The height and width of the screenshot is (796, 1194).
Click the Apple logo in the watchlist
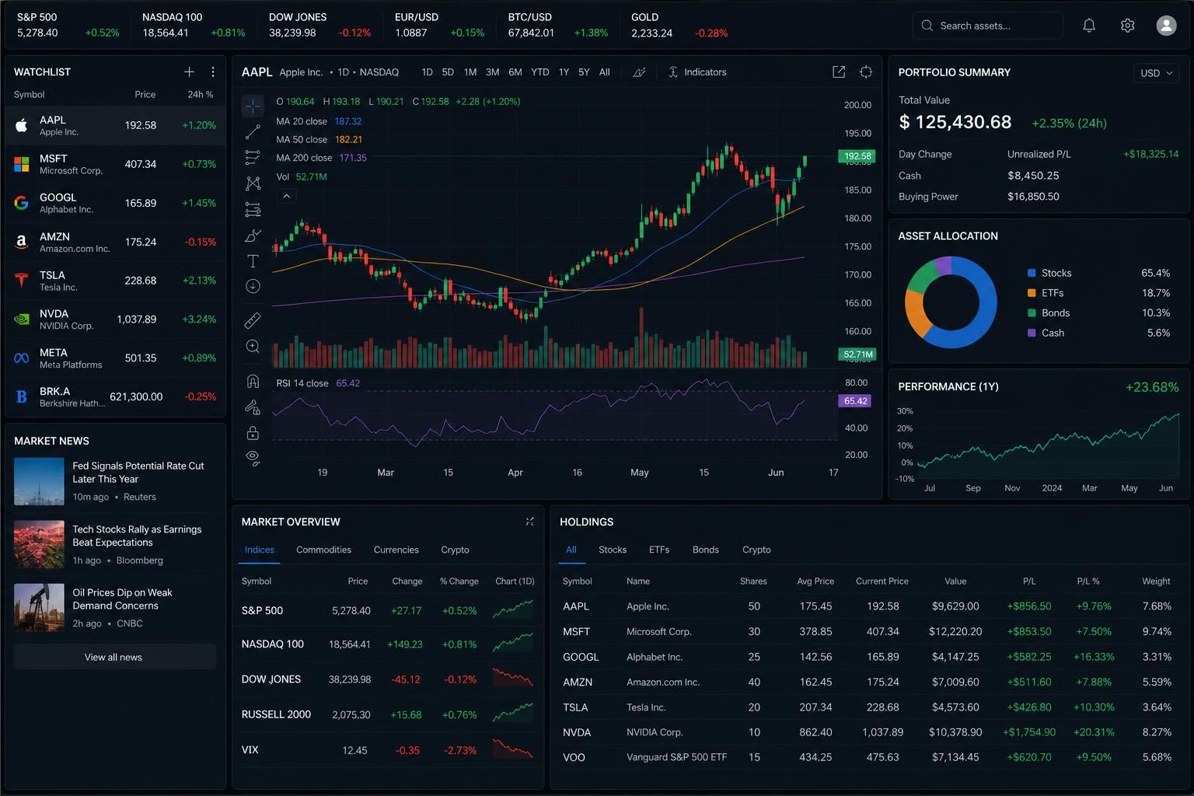click(x=22, y=125)
